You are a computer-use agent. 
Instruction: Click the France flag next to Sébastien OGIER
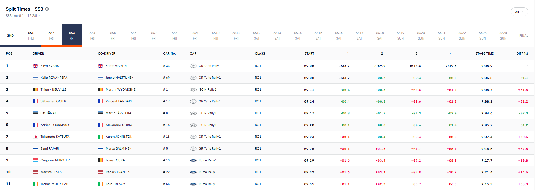tap(36, 101)
